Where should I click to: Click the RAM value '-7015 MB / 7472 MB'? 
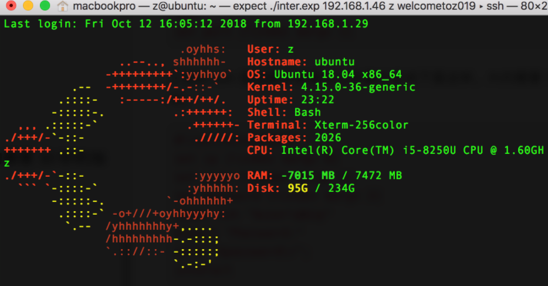[341, 175]
